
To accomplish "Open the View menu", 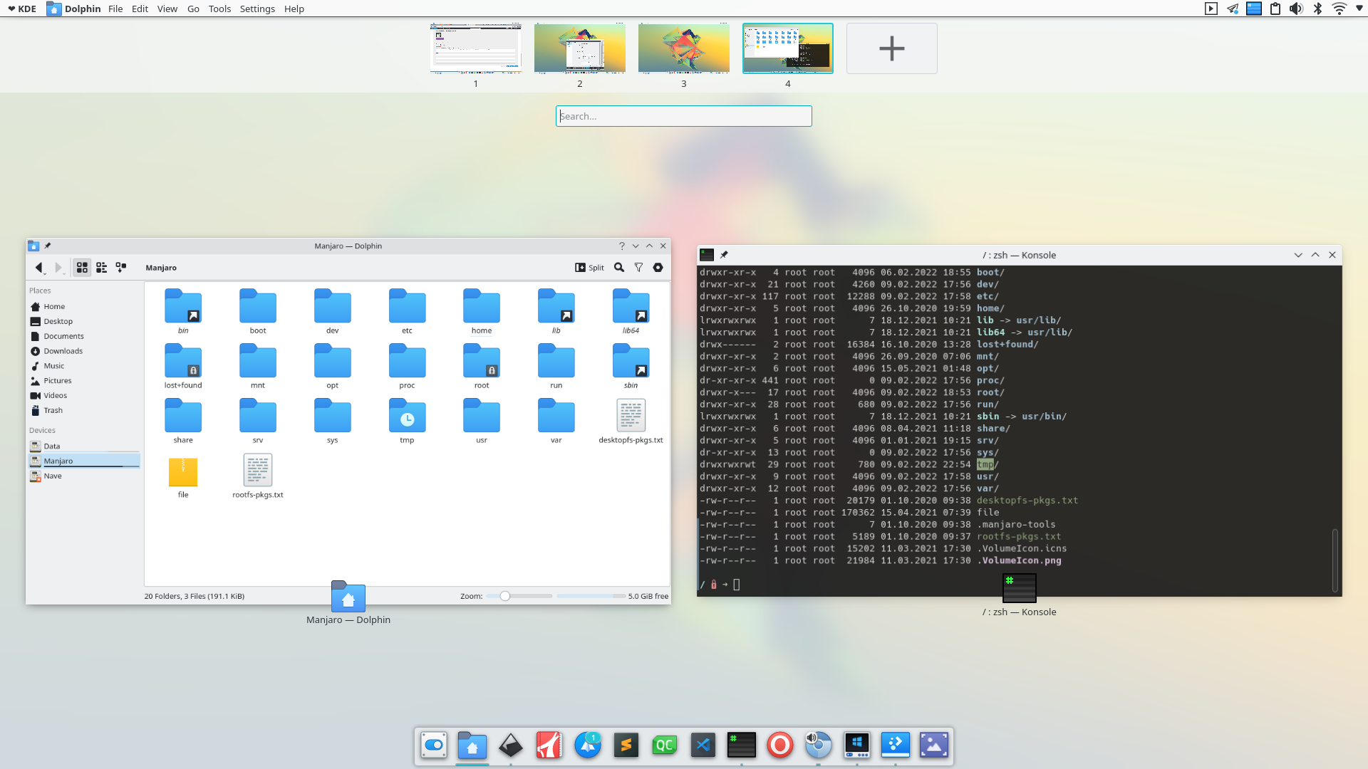I will tap(167, 9).
